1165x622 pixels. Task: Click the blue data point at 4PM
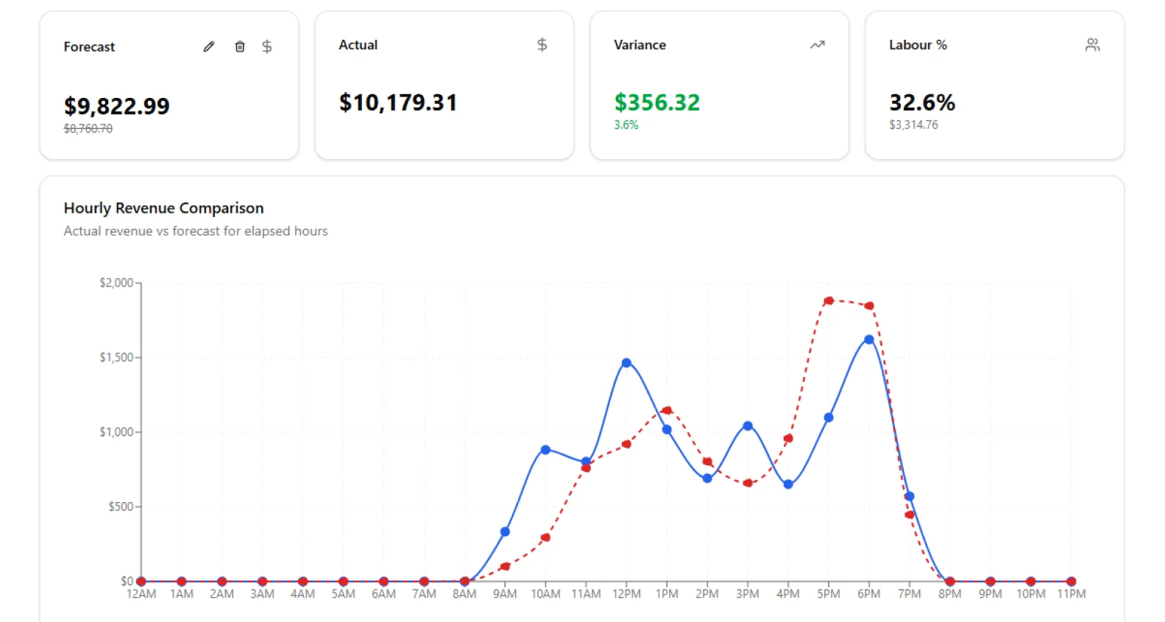[788, 484]
